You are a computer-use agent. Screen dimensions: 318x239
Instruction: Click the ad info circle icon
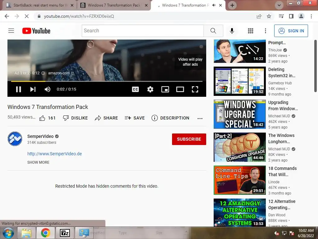tap(43, 73)
